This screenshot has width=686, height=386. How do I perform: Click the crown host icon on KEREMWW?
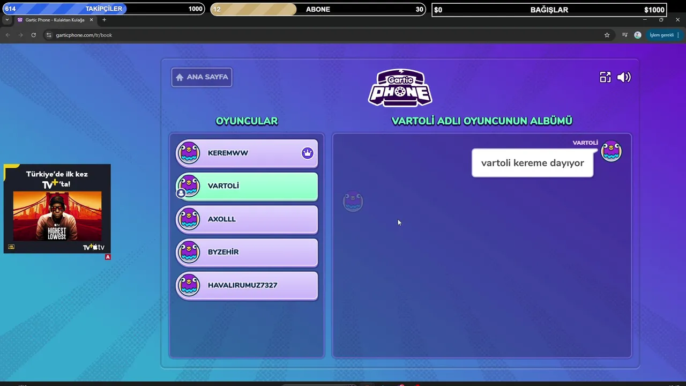click(x=307, y=153)
